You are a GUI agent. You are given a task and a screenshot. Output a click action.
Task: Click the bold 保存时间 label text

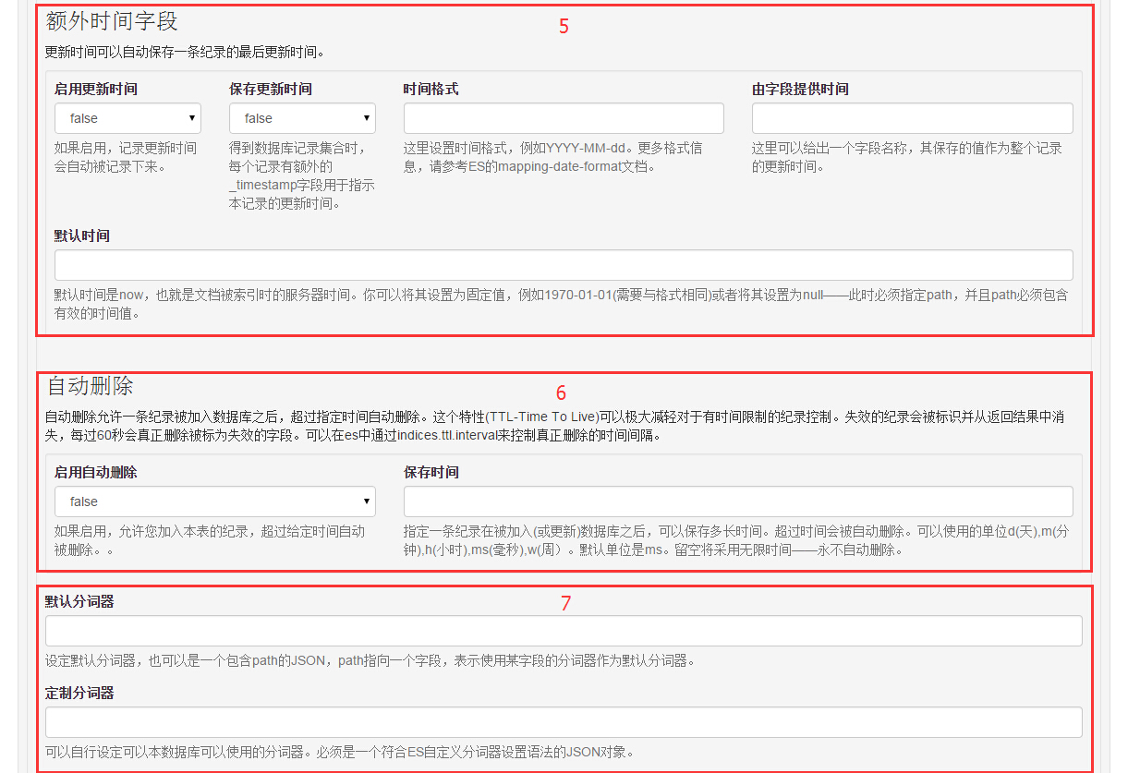(x=431, y=473)
